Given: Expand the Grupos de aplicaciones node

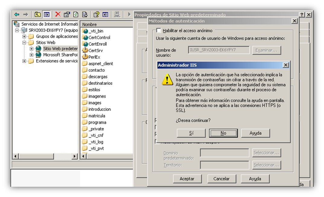Looking at the screenshot, I should [x=24, y=36].
